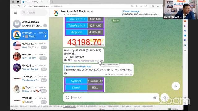This screenshot has width=198, height=111.
Task: Open the TakeProfit / StopLoss signal image
Action: coord(84,27)
